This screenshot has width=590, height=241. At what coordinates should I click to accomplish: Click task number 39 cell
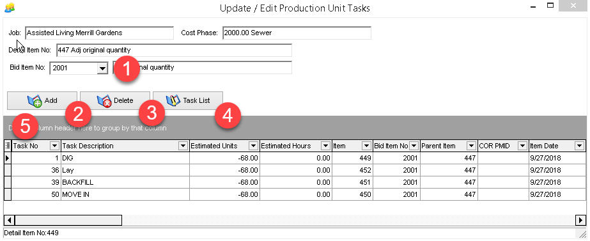click(36, 182)
